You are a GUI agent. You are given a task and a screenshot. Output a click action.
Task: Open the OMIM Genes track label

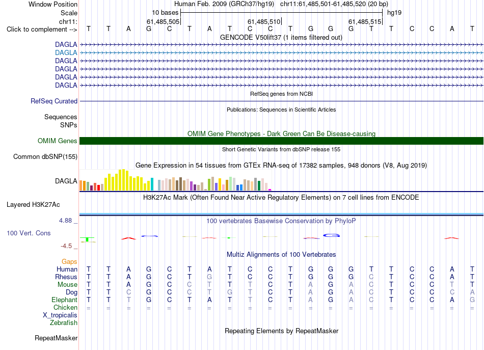coord(57,141)
